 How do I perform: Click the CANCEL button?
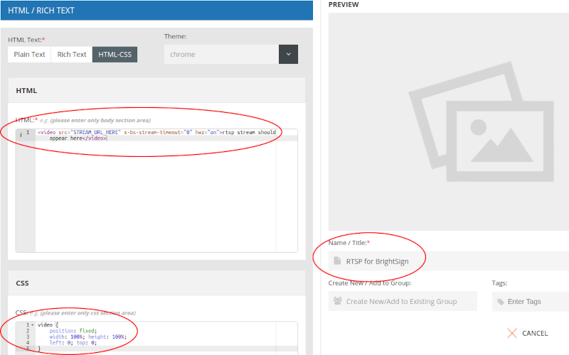(528, 333)
